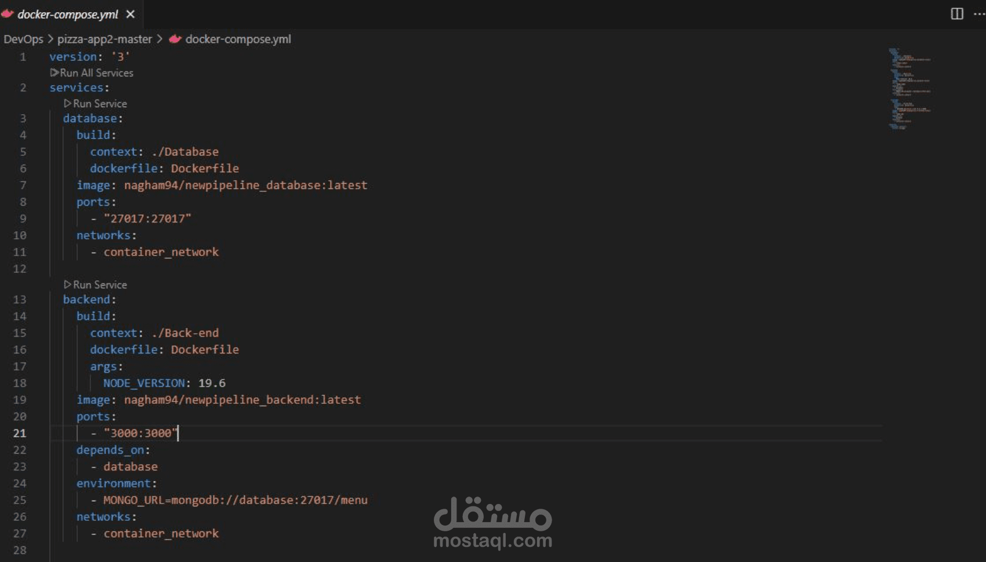Click the networks key on line 26
Image resolution: width=986 pixels, height=562 pixels.
[x=103, y=517]
